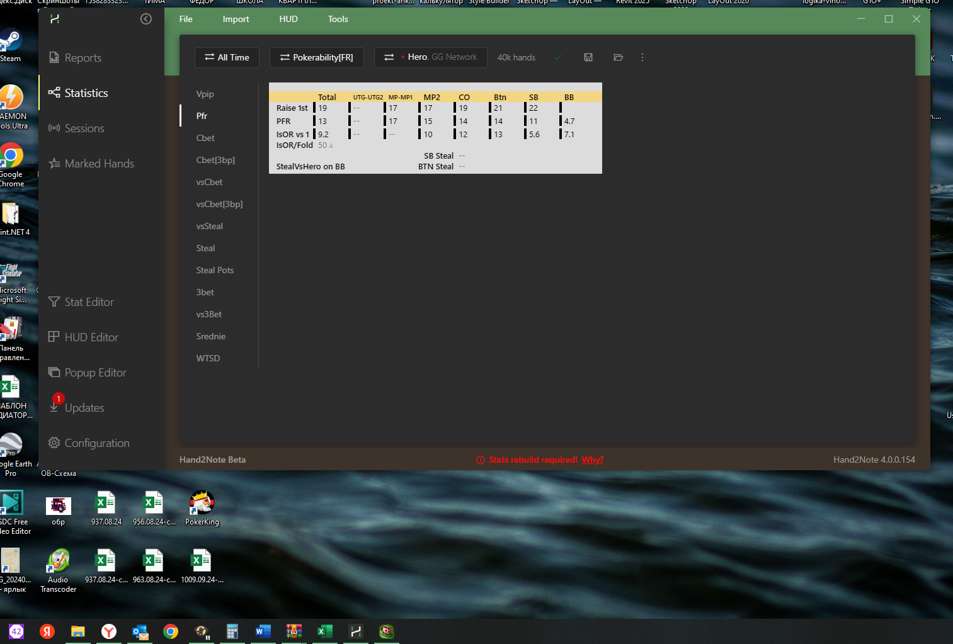Open the Stat Editor

click(x=81, y=302)
